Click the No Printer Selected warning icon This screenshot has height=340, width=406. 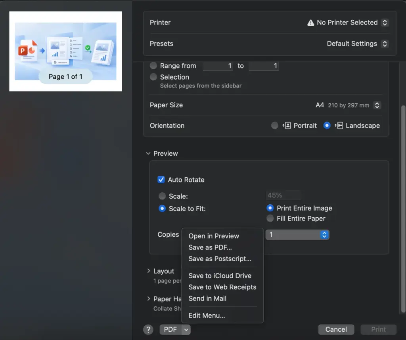(310, 23)
